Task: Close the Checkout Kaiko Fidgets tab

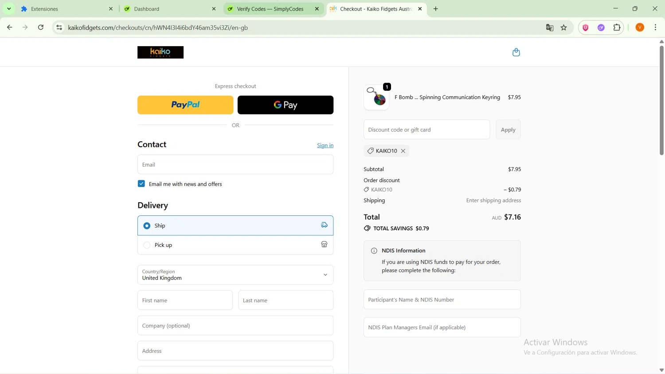Action: 420,9
